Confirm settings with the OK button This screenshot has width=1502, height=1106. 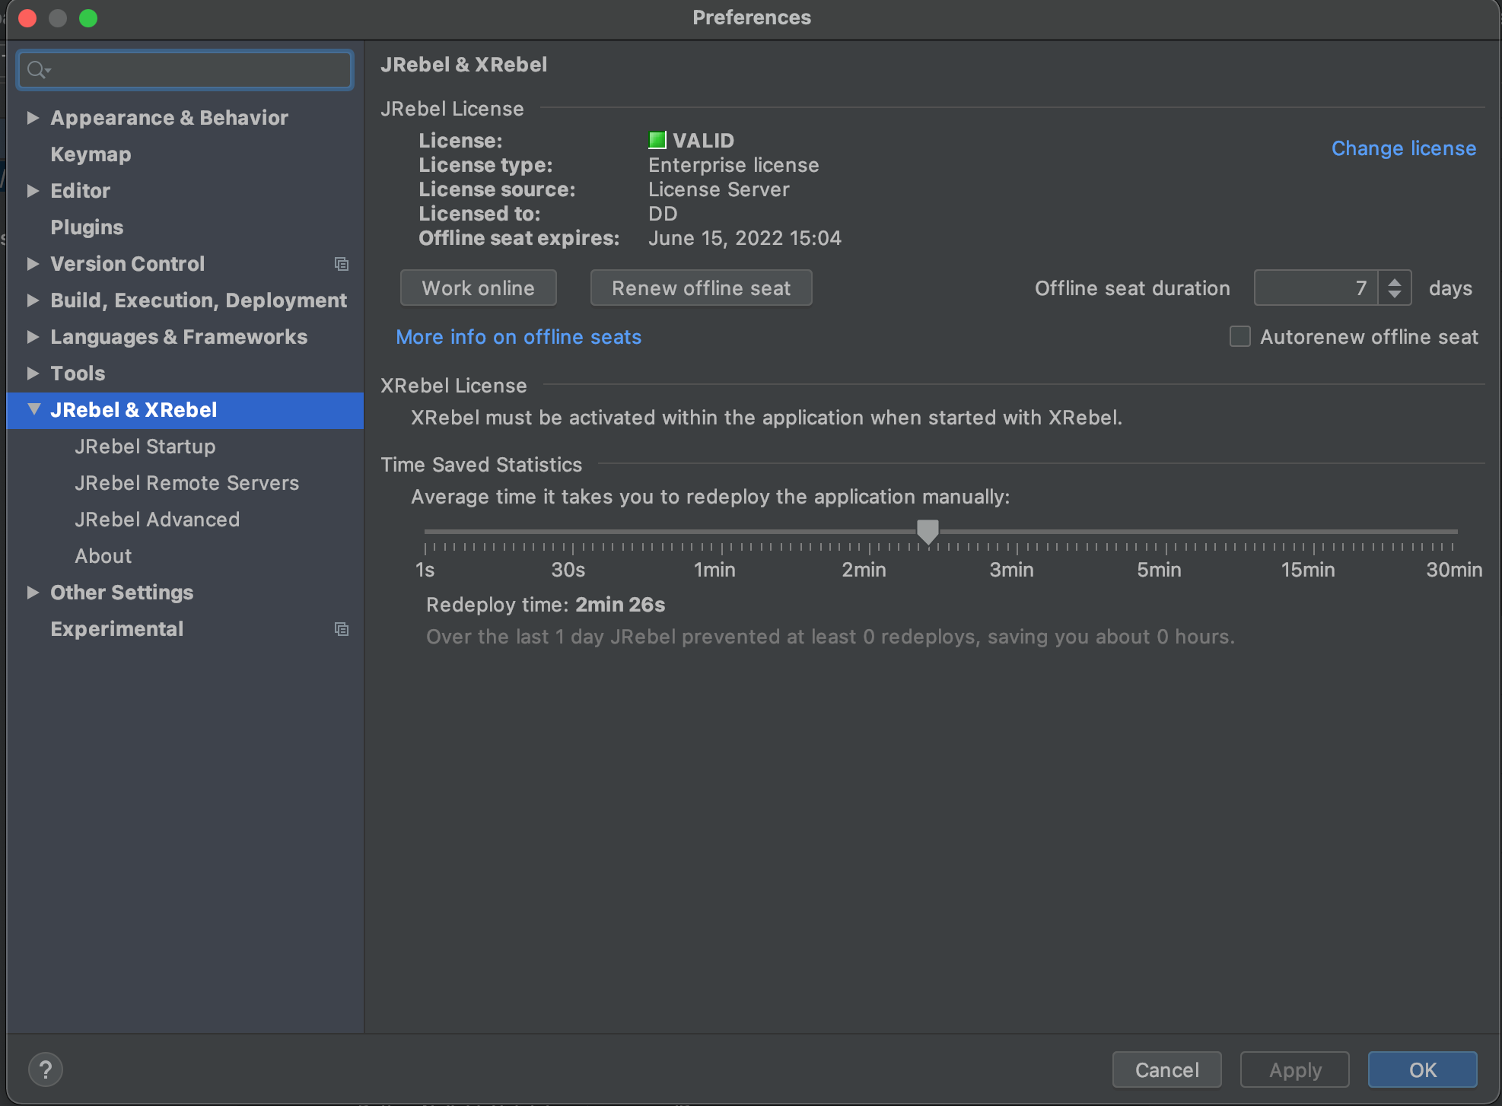click(1423, 1070)
